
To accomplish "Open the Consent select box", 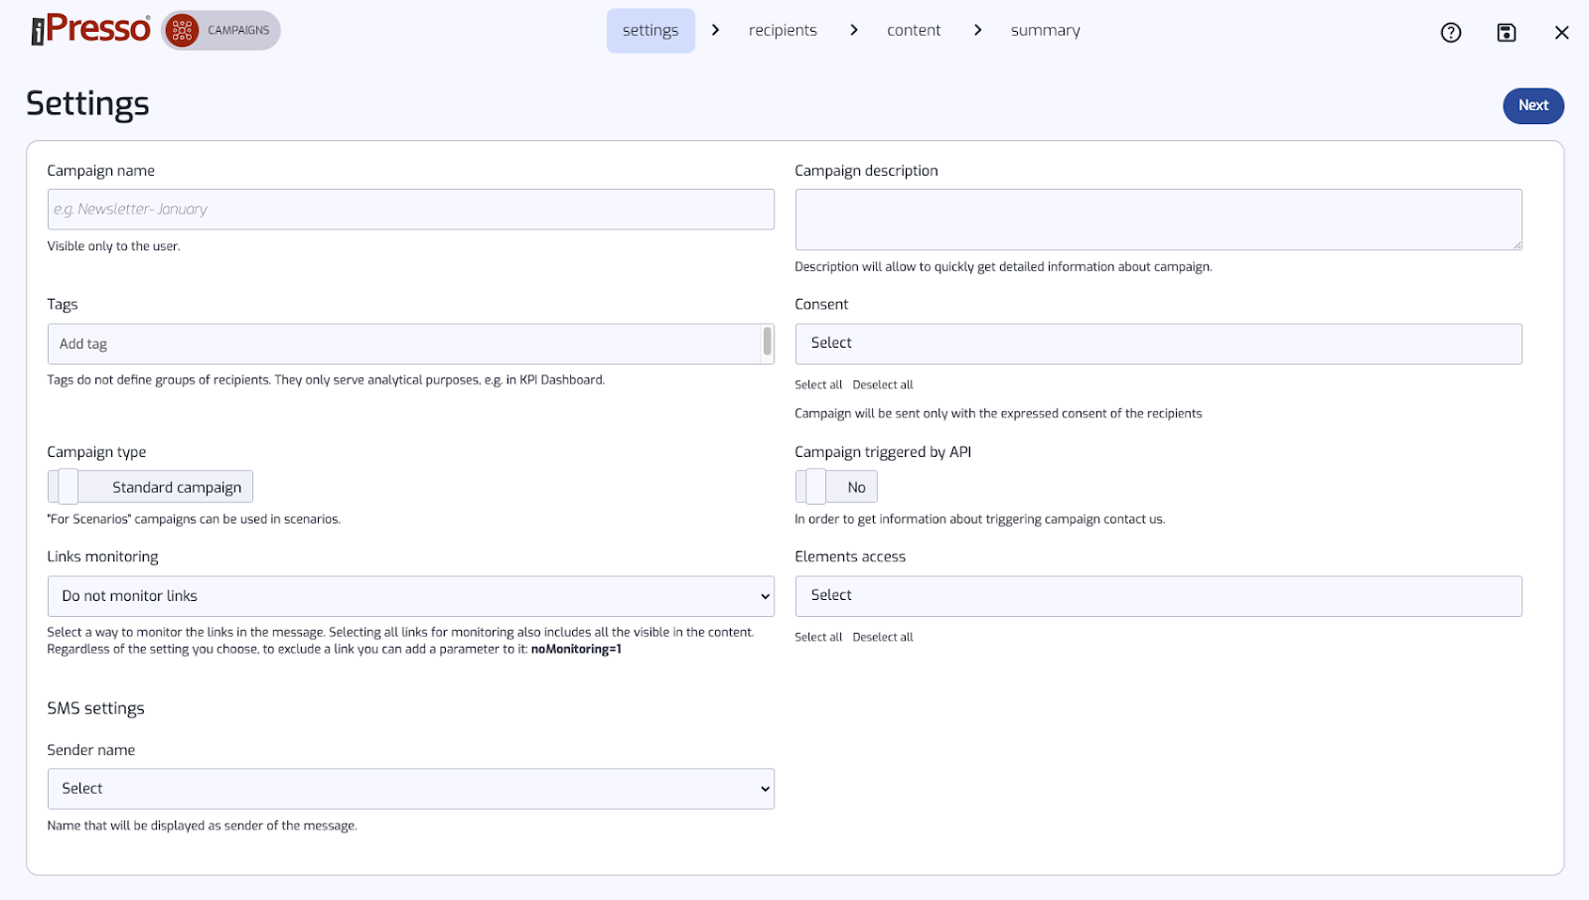I will coord(1158,344).
